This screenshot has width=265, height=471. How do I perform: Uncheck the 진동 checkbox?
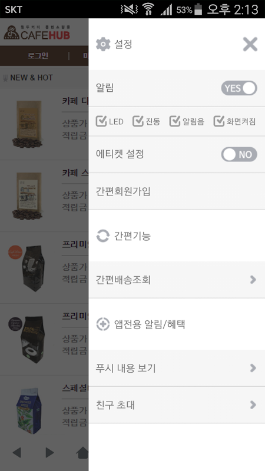tap(138, 121)
